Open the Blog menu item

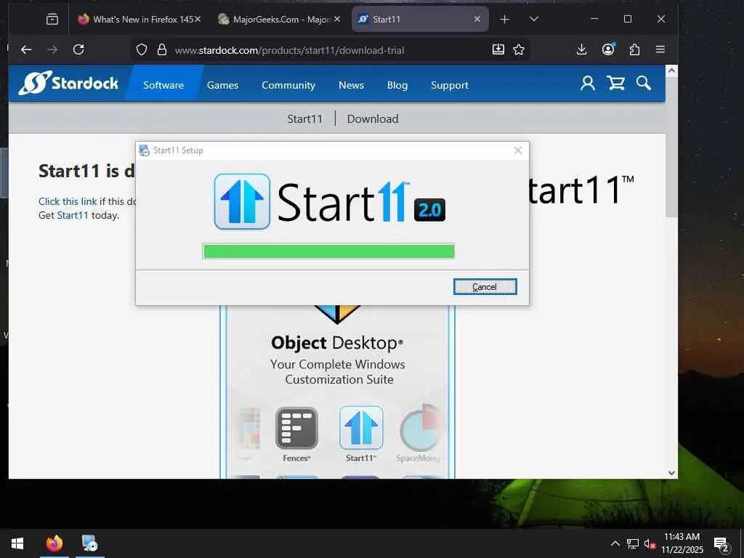397,85
